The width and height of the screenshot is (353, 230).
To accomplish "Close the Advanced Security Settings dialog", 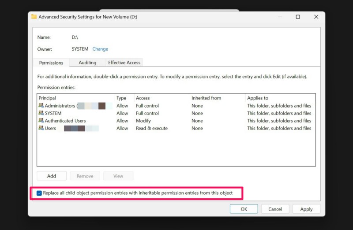I will [316, 17].
